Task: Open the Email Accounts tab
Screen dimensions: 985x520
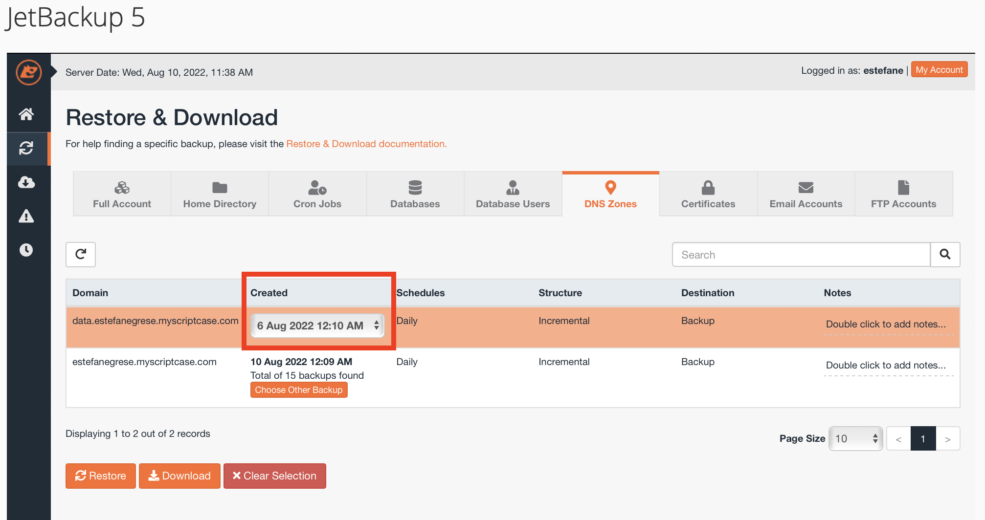Action: [x=806, y=194]
